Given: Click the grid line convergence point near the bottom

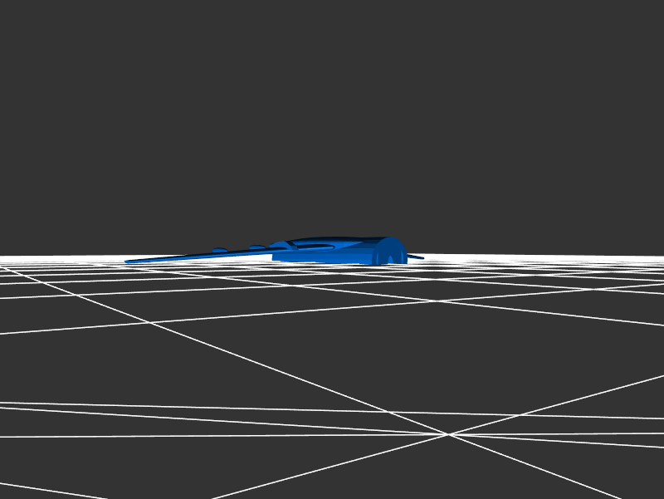Looking at the screenshot, I should (448, 433).
